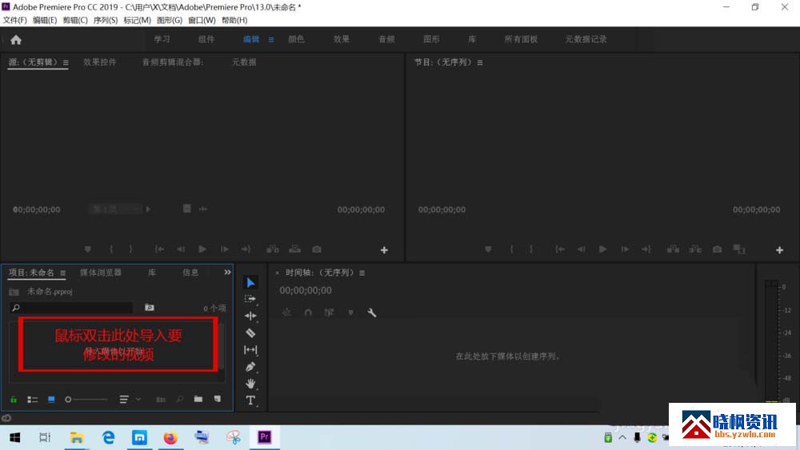Open Firefox from the taskbar
The height and width of the screenshot is (450, 800).
(170, 437)
